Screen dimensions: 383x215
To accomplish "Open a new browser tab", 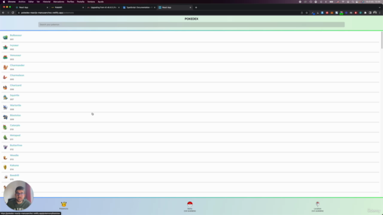I will click(196, 7).
